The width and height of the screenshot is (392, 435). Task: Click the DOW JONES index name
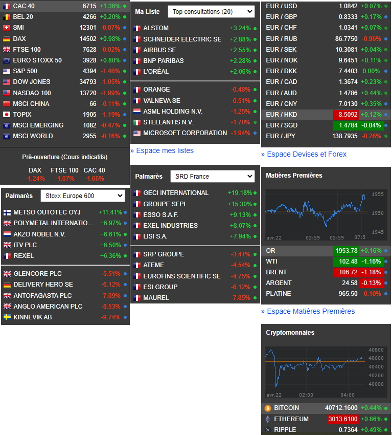coord(32,82)
